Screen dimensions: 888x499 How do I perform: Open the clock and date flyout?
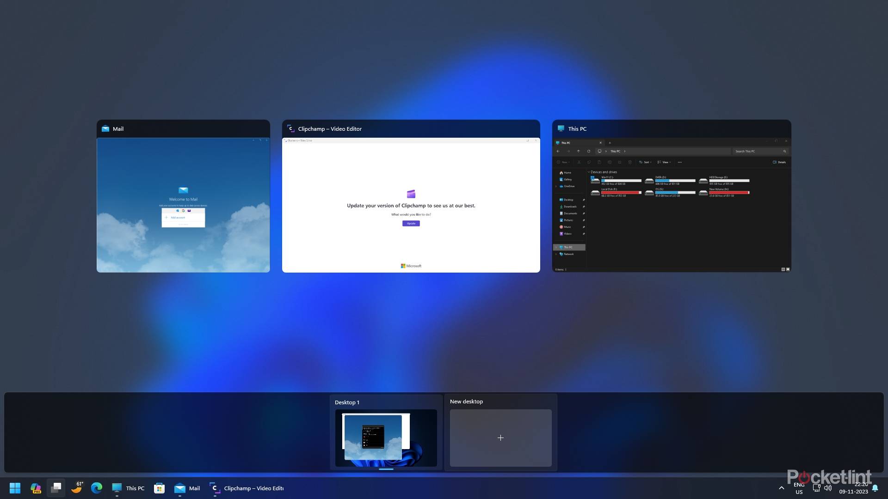[854, 488]
